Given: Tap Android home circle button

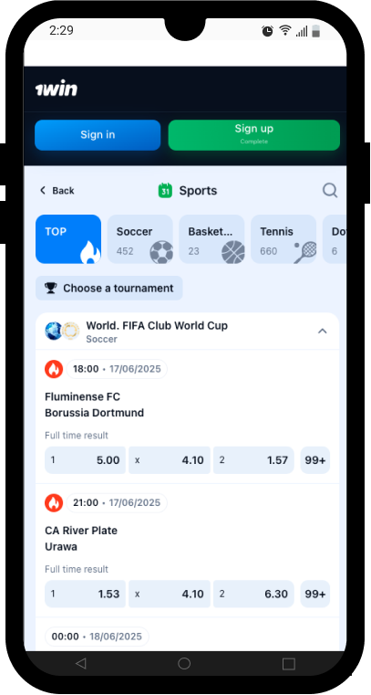Looking at the screenshot, I should click(x=184, y=663).
